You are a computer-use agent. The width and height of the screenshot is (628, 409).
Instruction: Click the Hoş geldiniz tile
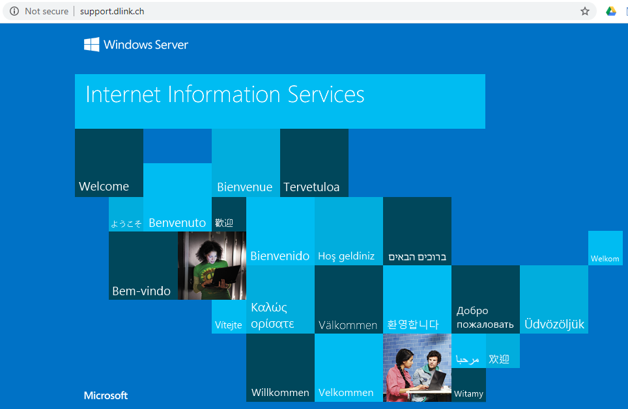tap(348, 231)
